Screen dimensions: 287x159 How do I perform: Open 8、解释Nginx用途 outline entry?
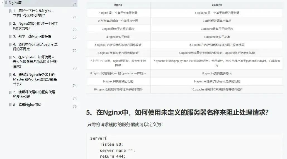(x=27, y=105)
